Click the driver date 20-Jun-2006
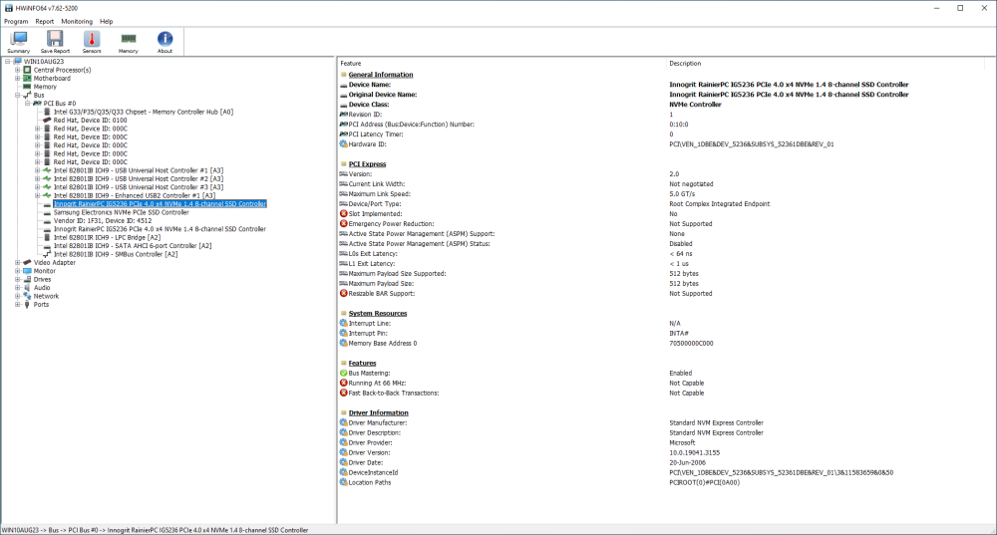The width and height of the screenshot is (997, 535). coord(688,462)
